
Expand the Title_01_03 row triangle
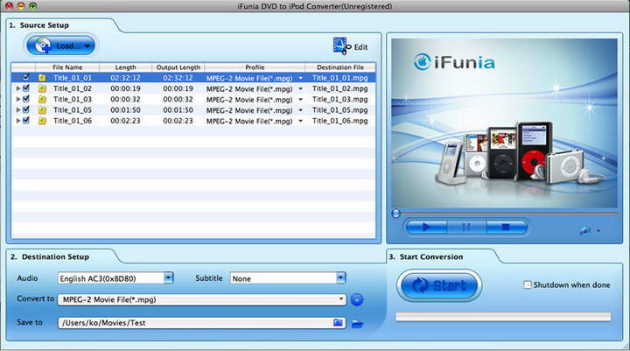click(x=18, y=99)
